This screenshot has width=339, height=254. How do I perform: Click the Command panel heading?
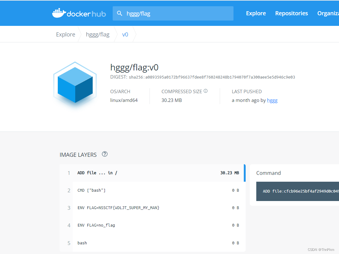tap(268, 173)
